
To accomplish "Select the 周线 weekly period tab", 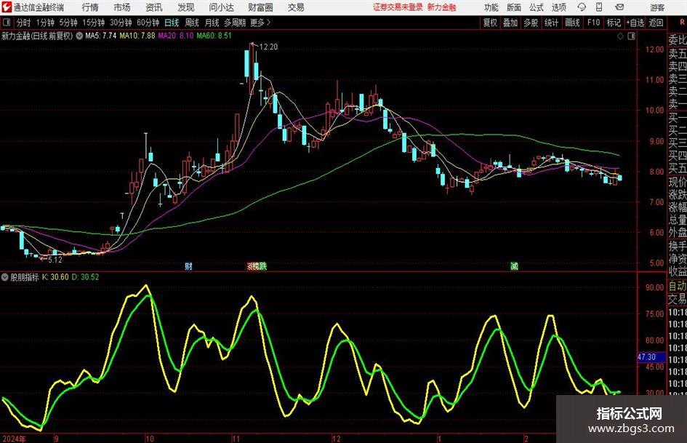I will 192,23.
